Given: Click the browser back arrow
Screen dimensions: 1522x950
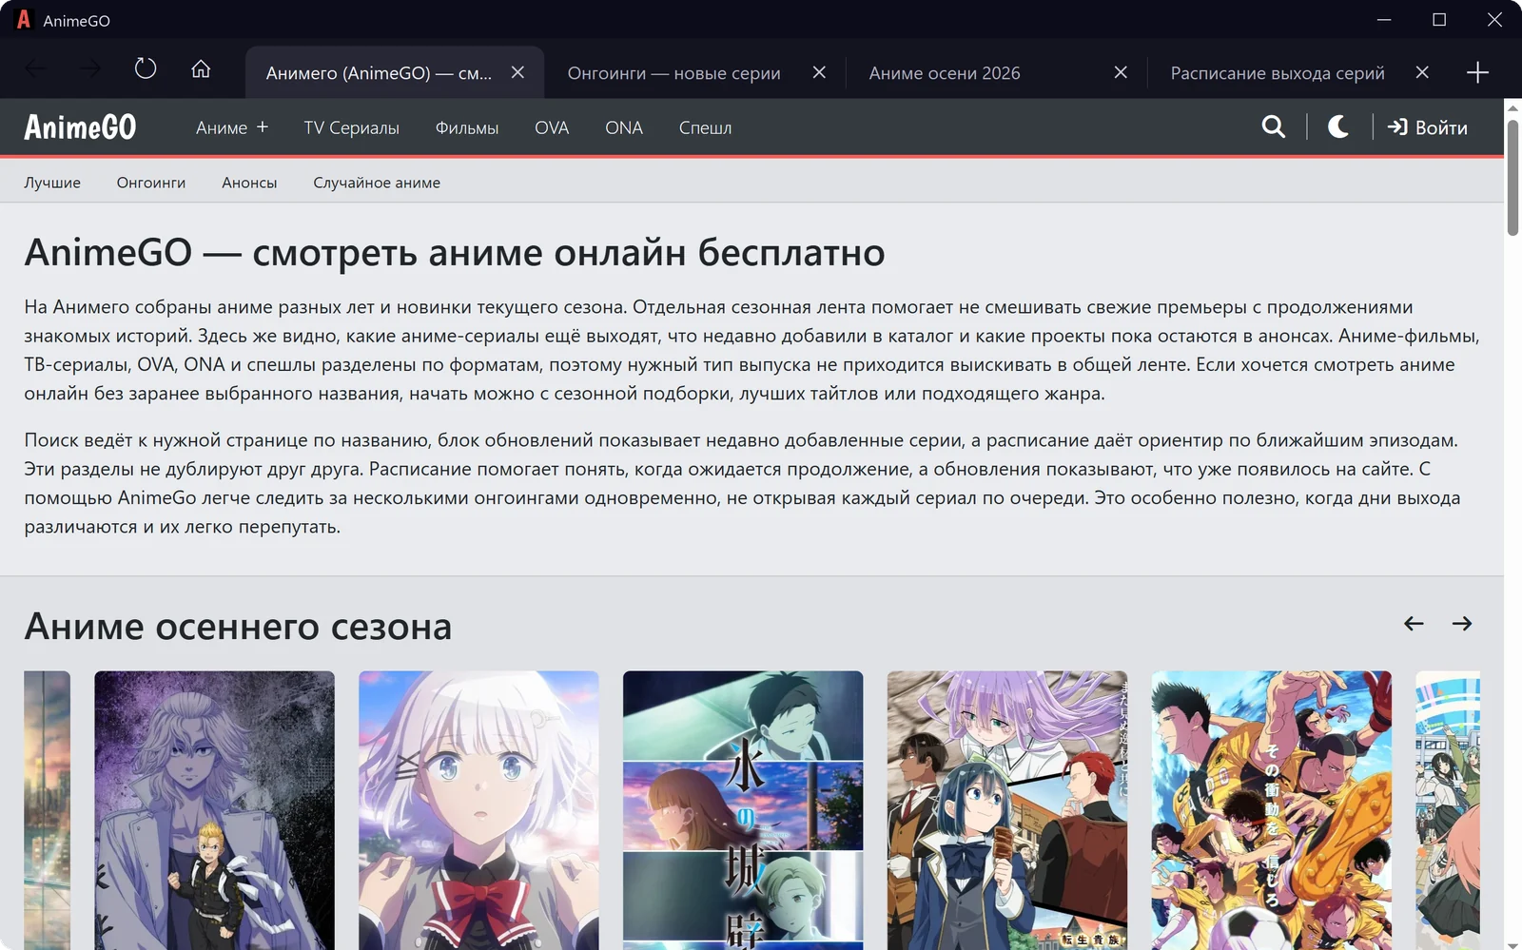Looking at the screenshot, I should [35, 69].
